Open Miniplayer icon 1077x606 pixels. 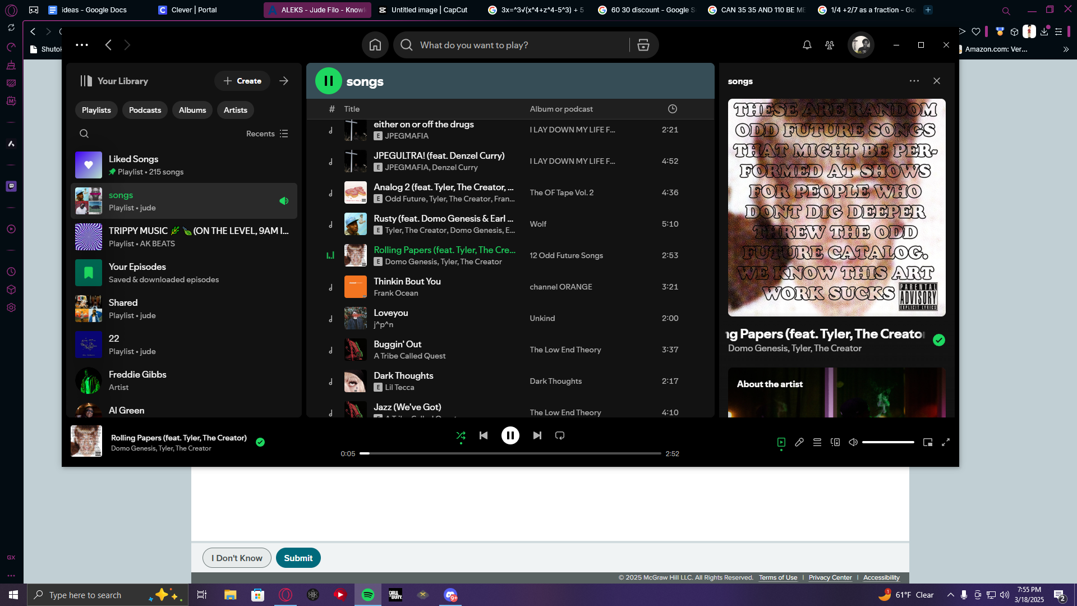point(928,442)
